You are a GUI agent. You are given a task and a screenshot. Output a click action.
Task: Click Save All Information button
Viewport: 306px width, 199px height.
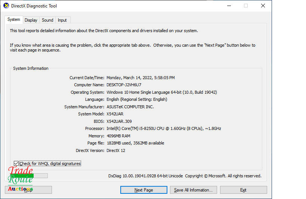click(x=193, y=190)
